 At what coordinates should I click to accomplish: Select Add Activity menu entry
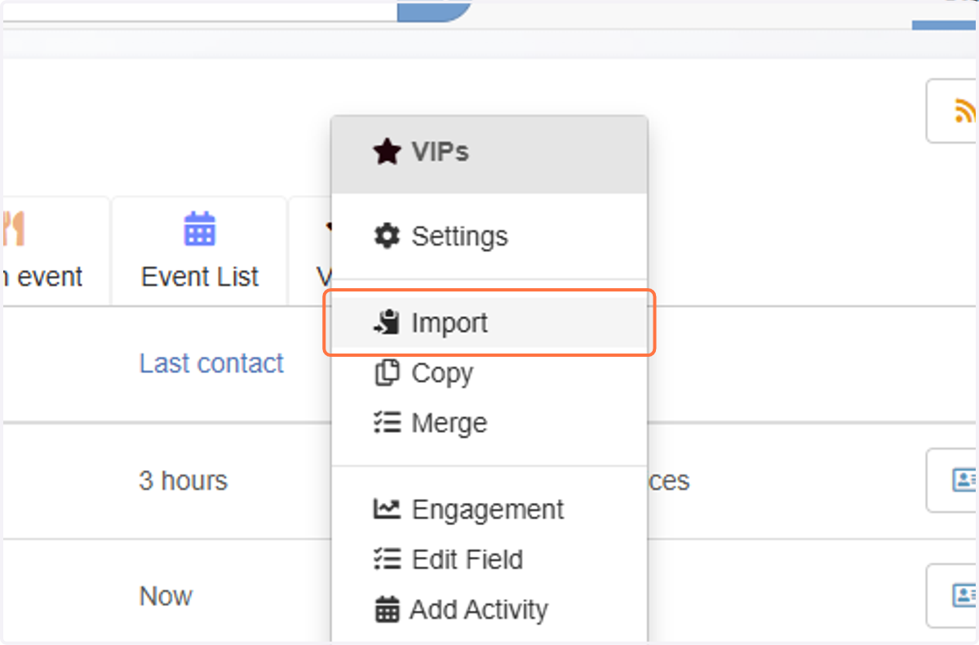tap(489, 609)
